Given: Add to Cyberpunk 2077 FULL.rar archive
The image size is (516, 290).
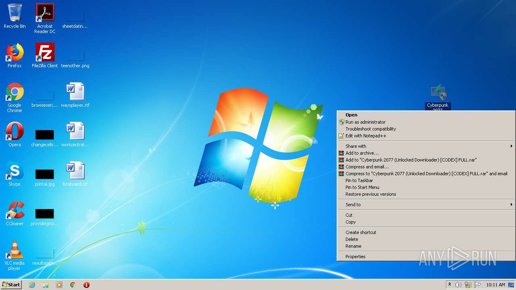Looking at the screenshot, I should tap(426, 160).
